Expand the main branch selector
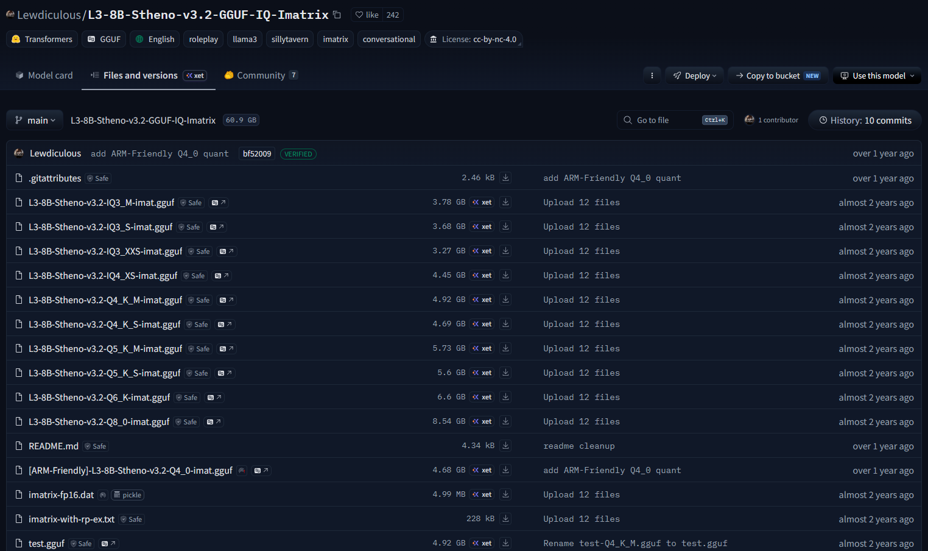This screenshot has width=928, height=551. click(x=36, y=121)
